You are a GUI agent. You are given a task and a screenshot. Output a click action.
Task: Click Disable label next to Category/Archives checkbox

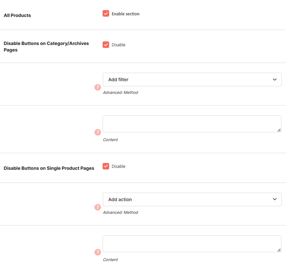click(118, 45)
